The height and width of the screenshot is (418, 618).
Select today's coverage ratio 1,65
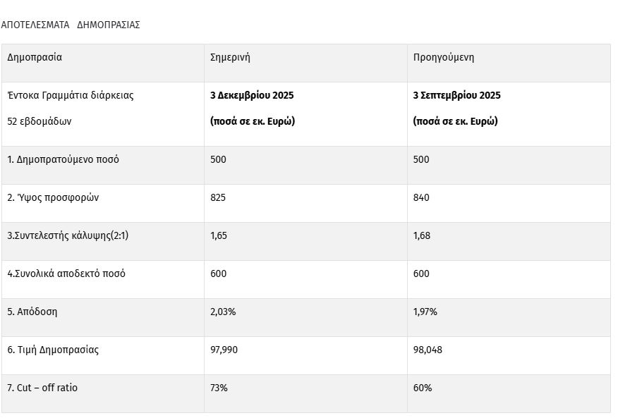coord(219,235)
